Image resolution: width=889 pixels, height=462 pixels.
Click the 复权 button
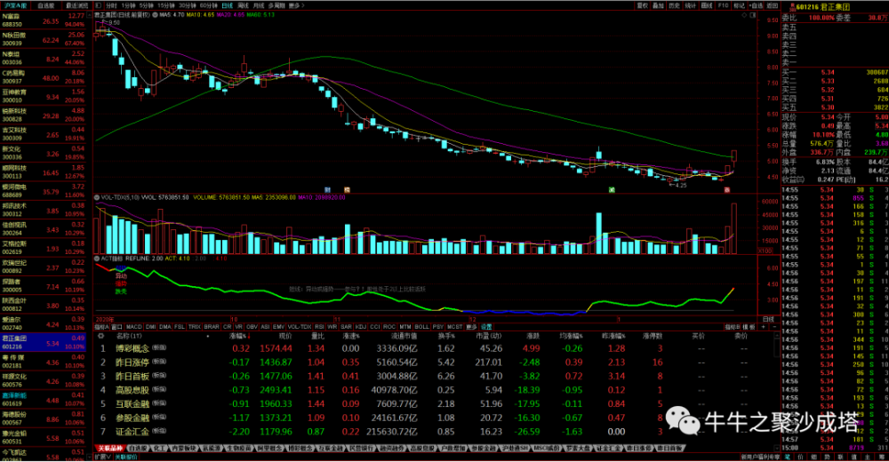pos(643,5)
